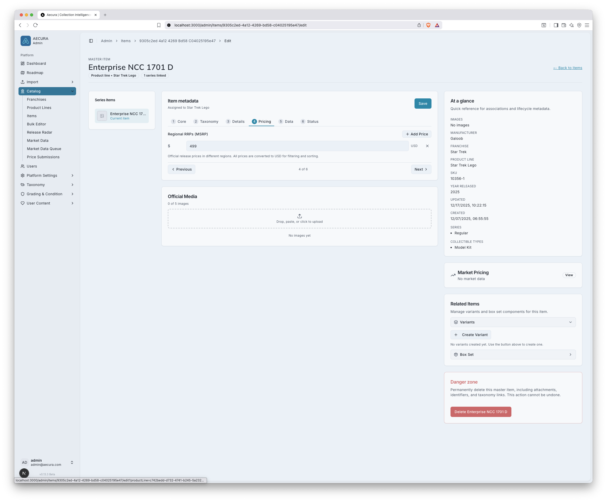Open the Variants dropdown
607x502 pixels.
(x=513, y=322)
